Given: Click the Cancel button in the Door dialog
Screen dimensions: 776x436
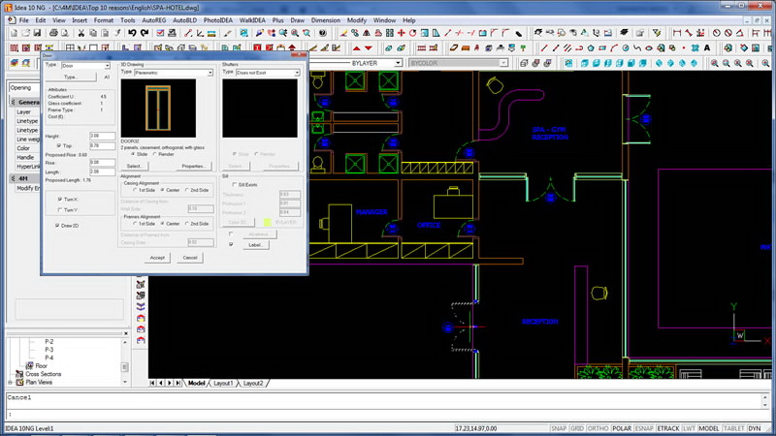Looking at the screenshot, I should 190,258.
